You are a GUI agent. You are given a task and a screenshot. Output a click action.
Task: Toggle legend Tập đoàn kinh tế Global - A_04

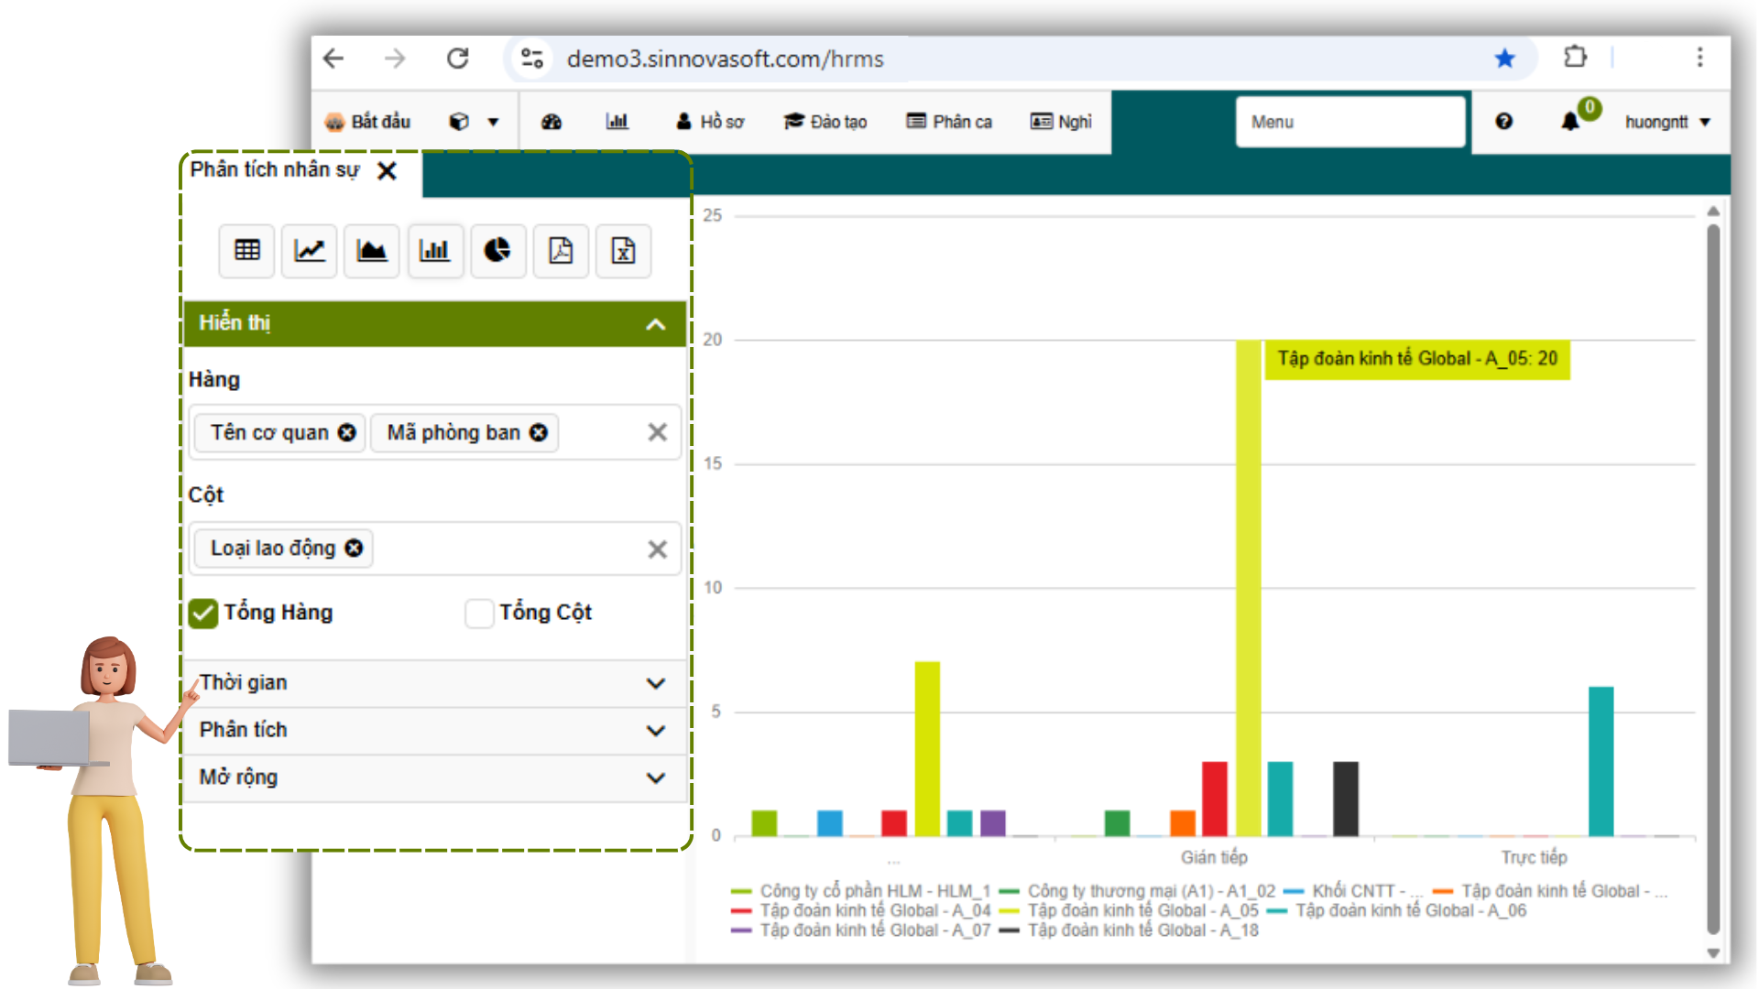coord(861,910)
